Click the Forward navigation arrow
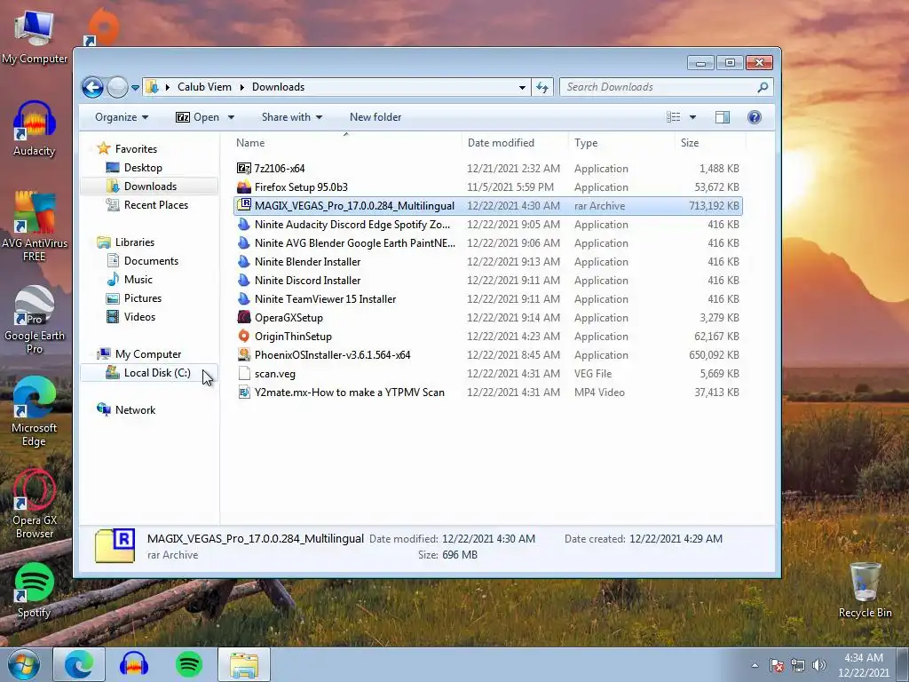909x682 pixels. point(118,88)
